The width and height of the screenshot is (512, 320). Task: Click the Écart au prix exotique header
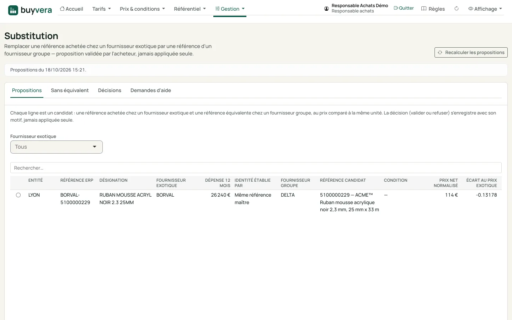[x=482, y=183]
